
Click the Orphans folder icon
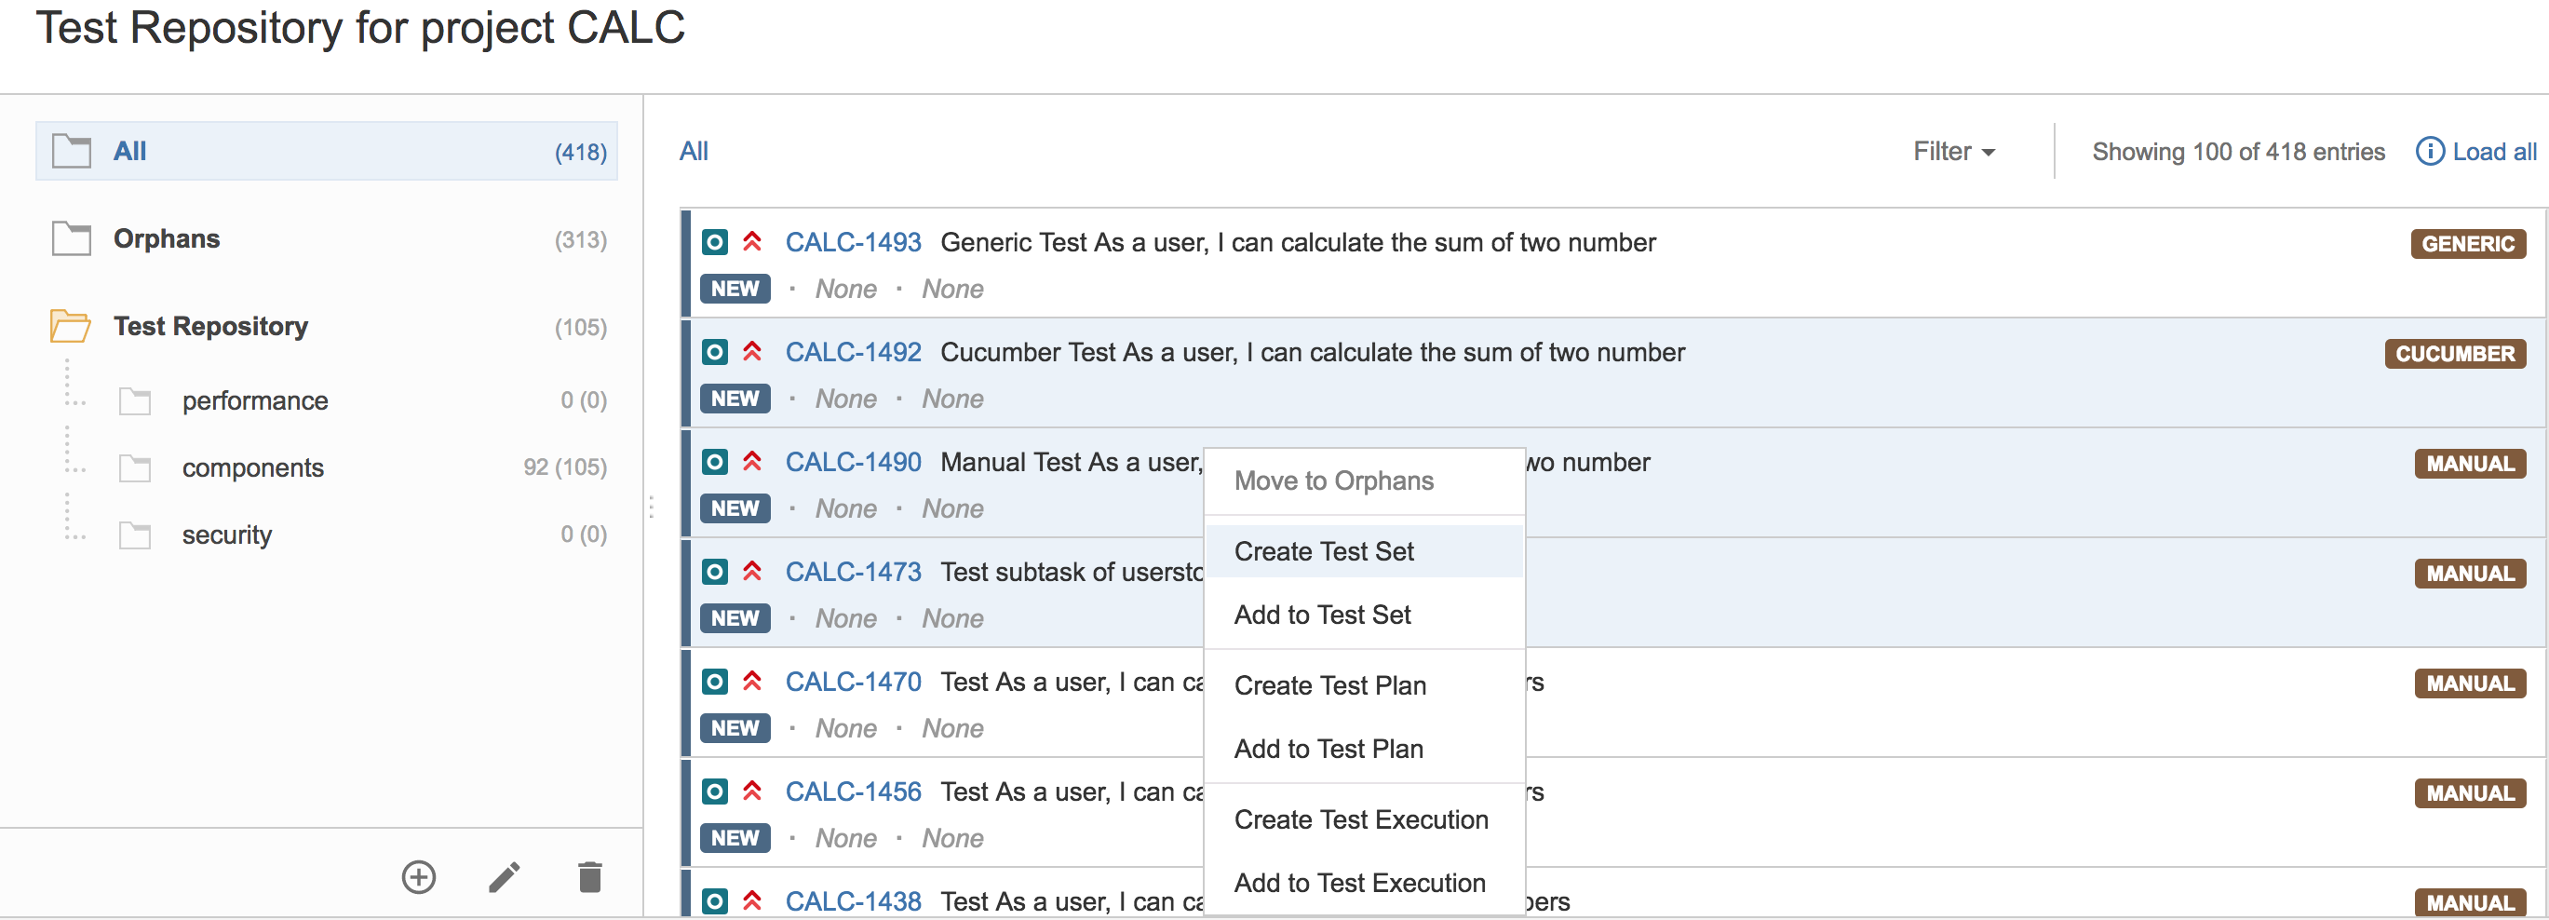click(72, 238)
